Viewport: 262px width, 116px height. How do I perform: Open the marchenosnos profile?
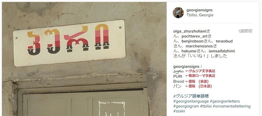pyautogui.click(x=197, y=46)
